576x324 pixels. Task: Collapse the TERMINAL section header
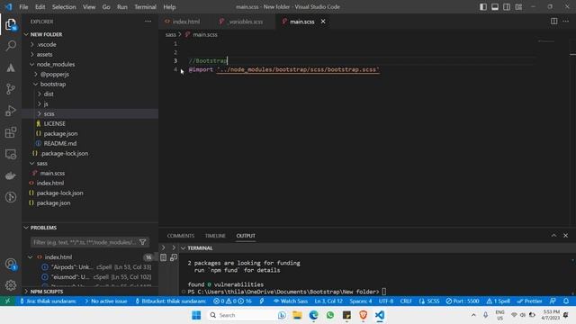pos(200,248)
